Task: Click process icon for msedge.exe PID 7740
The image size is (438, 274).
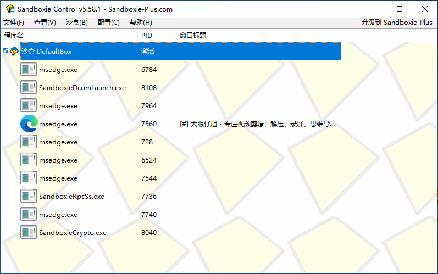Action: click(29, 214)
